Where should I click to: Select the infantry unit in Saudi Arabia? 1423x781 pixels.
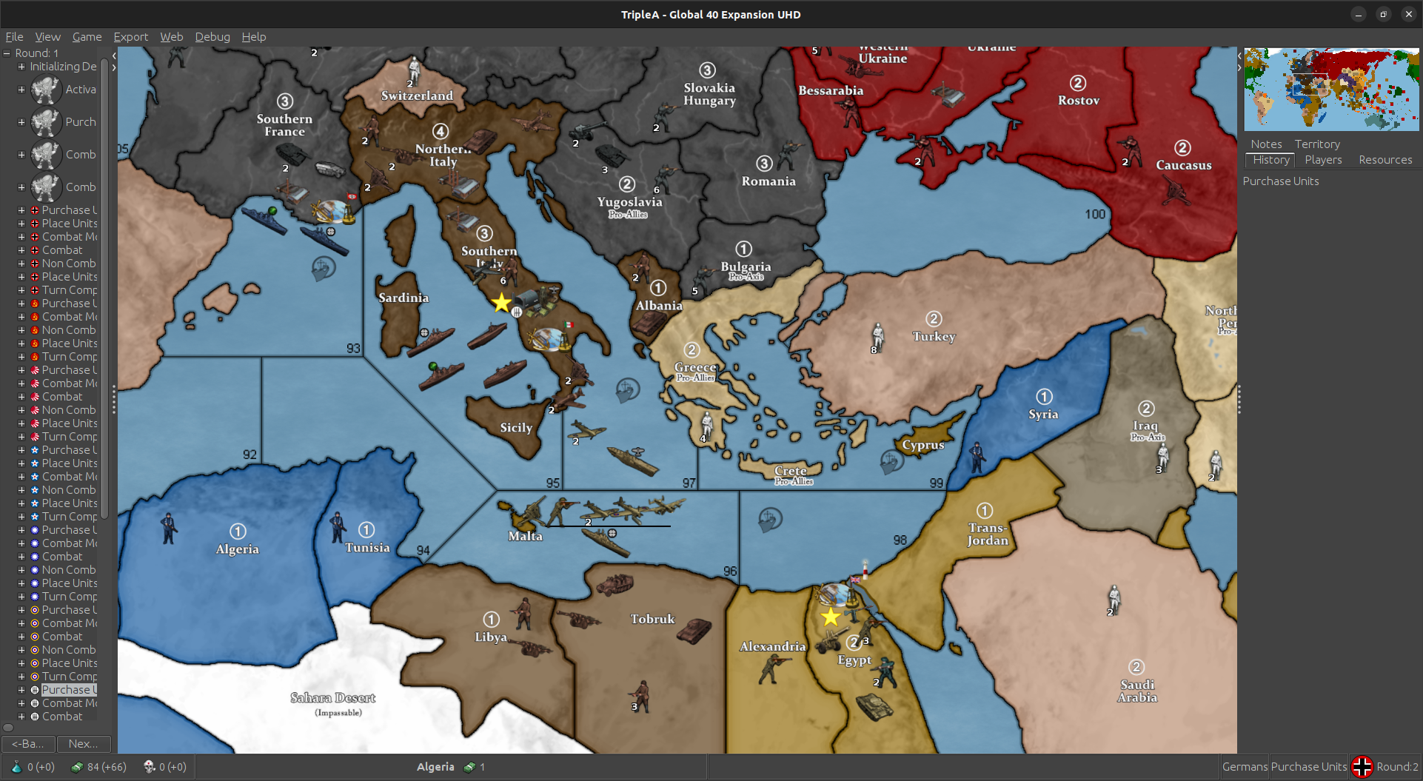click(x=1114, y=599)
